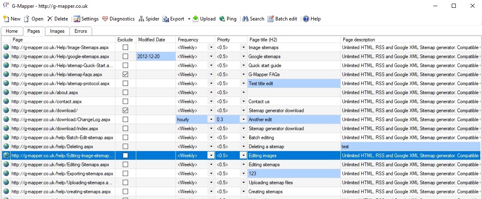Open a sitemap file with Open icon
This screenshot has width=482, height=199.
pyautogui.click(x=27, y=19)
